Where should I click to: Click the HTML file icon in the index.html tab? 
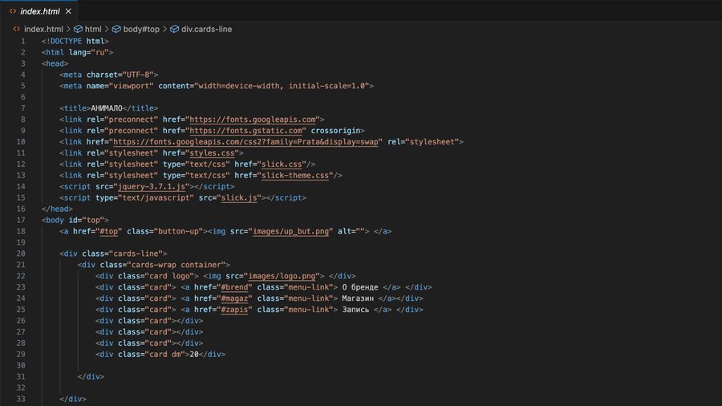tap(13, 11)
